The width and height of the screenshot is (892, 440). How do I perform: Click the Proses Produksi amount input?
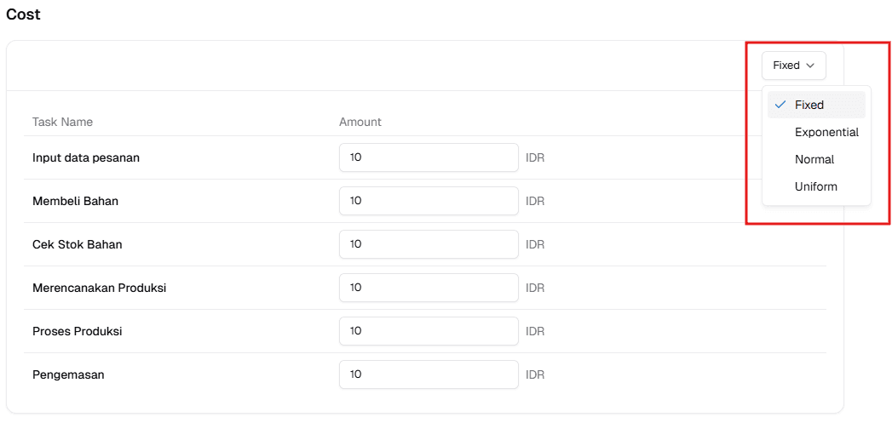429,331
